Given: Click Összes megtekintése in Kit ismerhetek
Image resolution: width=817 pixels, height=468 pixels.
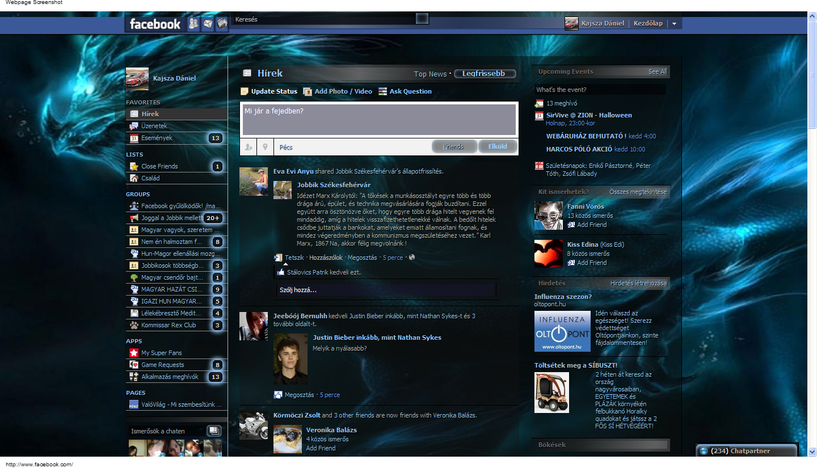Looking at the screenshot, I should click(638, 192).
